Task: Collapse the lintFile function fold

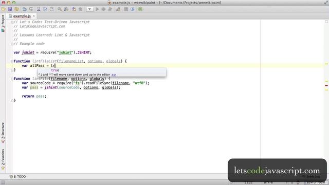Action: pyautogui.click(x=12, y=79)
